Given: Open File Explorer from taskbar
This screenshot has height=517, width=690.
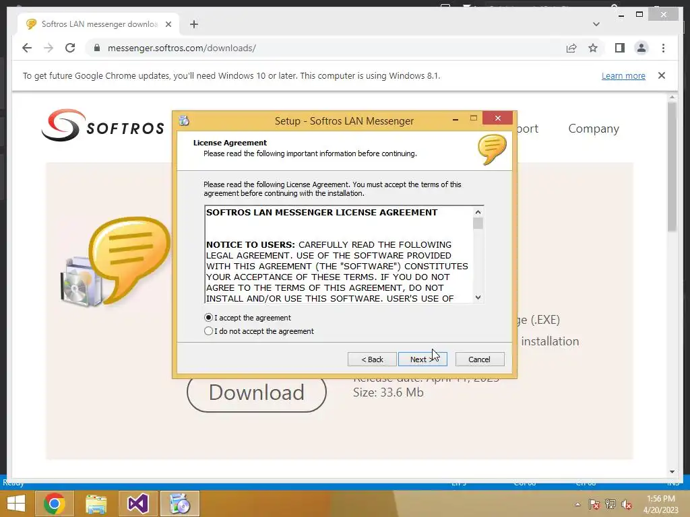Looking at the screenshot, I should [x=96, y=504].
